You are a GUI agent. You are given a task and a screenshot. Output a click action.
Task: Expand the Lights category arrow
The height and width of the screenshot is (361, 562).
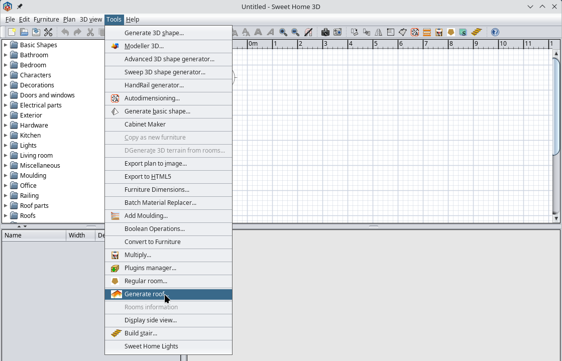click(6, 145)
